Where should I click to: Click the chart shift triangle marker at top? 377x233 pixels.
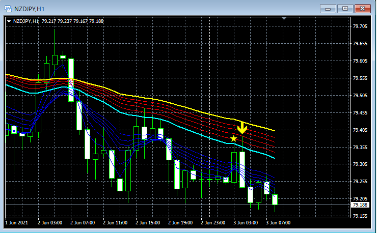(x=284, y=18)
